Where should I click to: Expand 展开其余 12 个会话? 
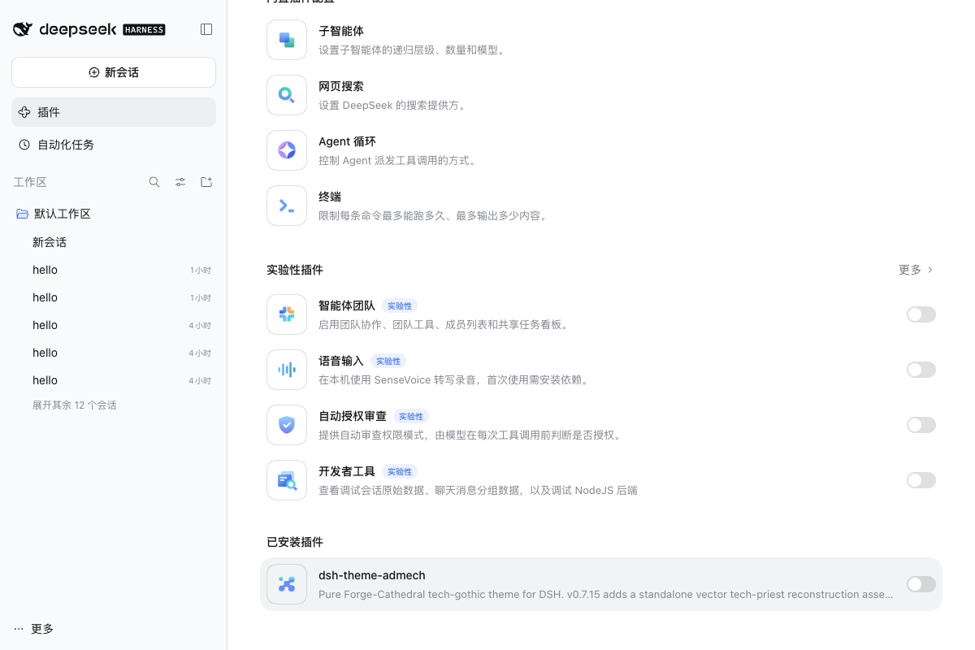[x=75, y=405]
